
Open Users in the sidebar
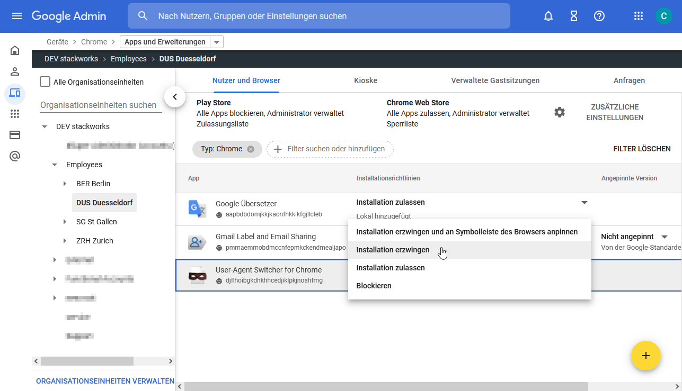[x=15, y=71]
